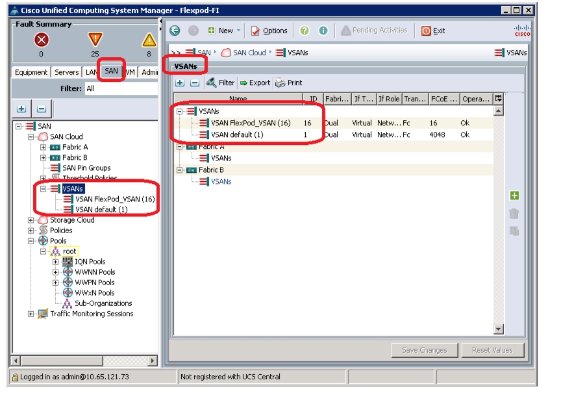The image size is (561, 404).
Task: Expand the WWNN Pools node
Action: point(55,272)
